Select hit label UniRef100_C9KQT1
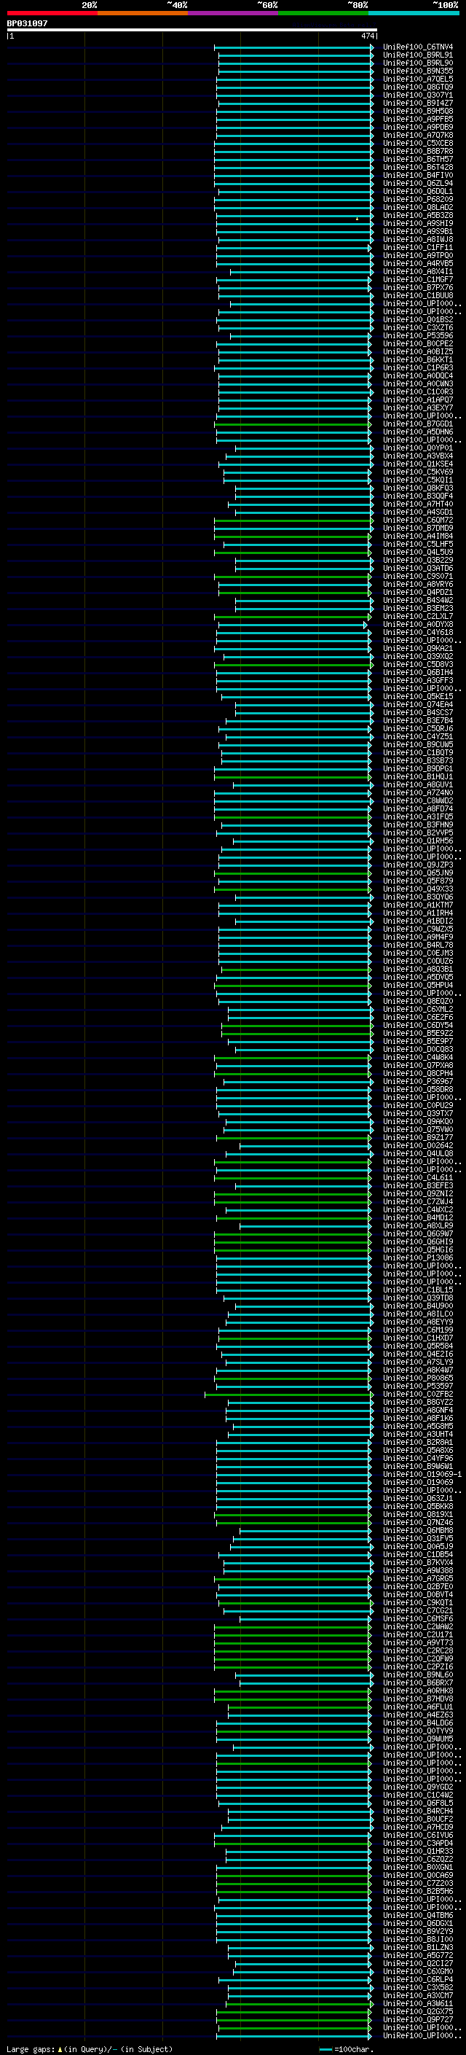 click(x=418, y=1603)
